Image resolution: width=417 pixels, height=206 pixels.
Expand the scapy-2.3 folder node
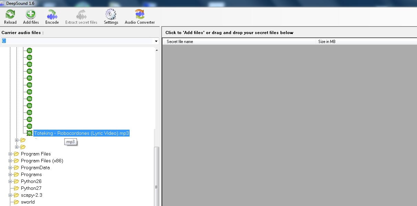click(x=10, y=195)
